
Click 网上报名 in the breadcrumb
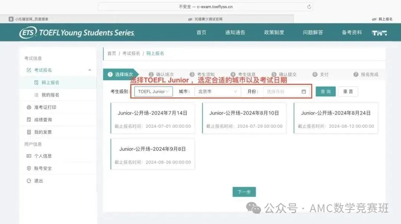[x=155, y=53]
